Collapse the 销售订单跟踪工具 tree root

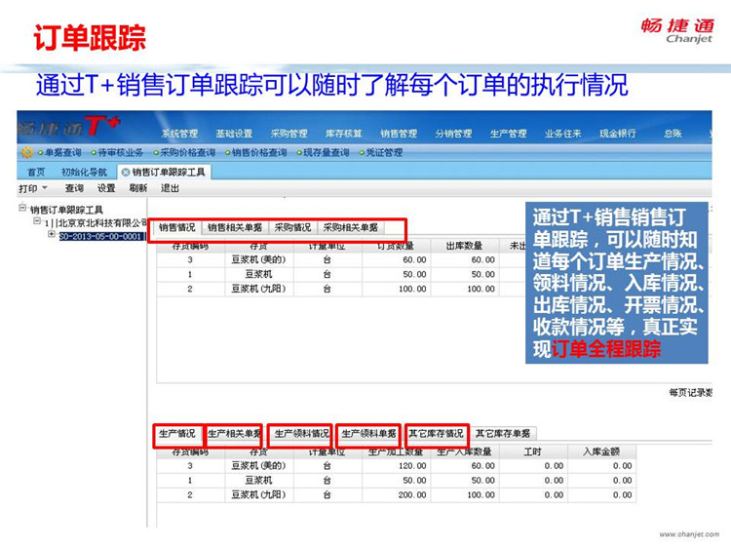point(21,207)
